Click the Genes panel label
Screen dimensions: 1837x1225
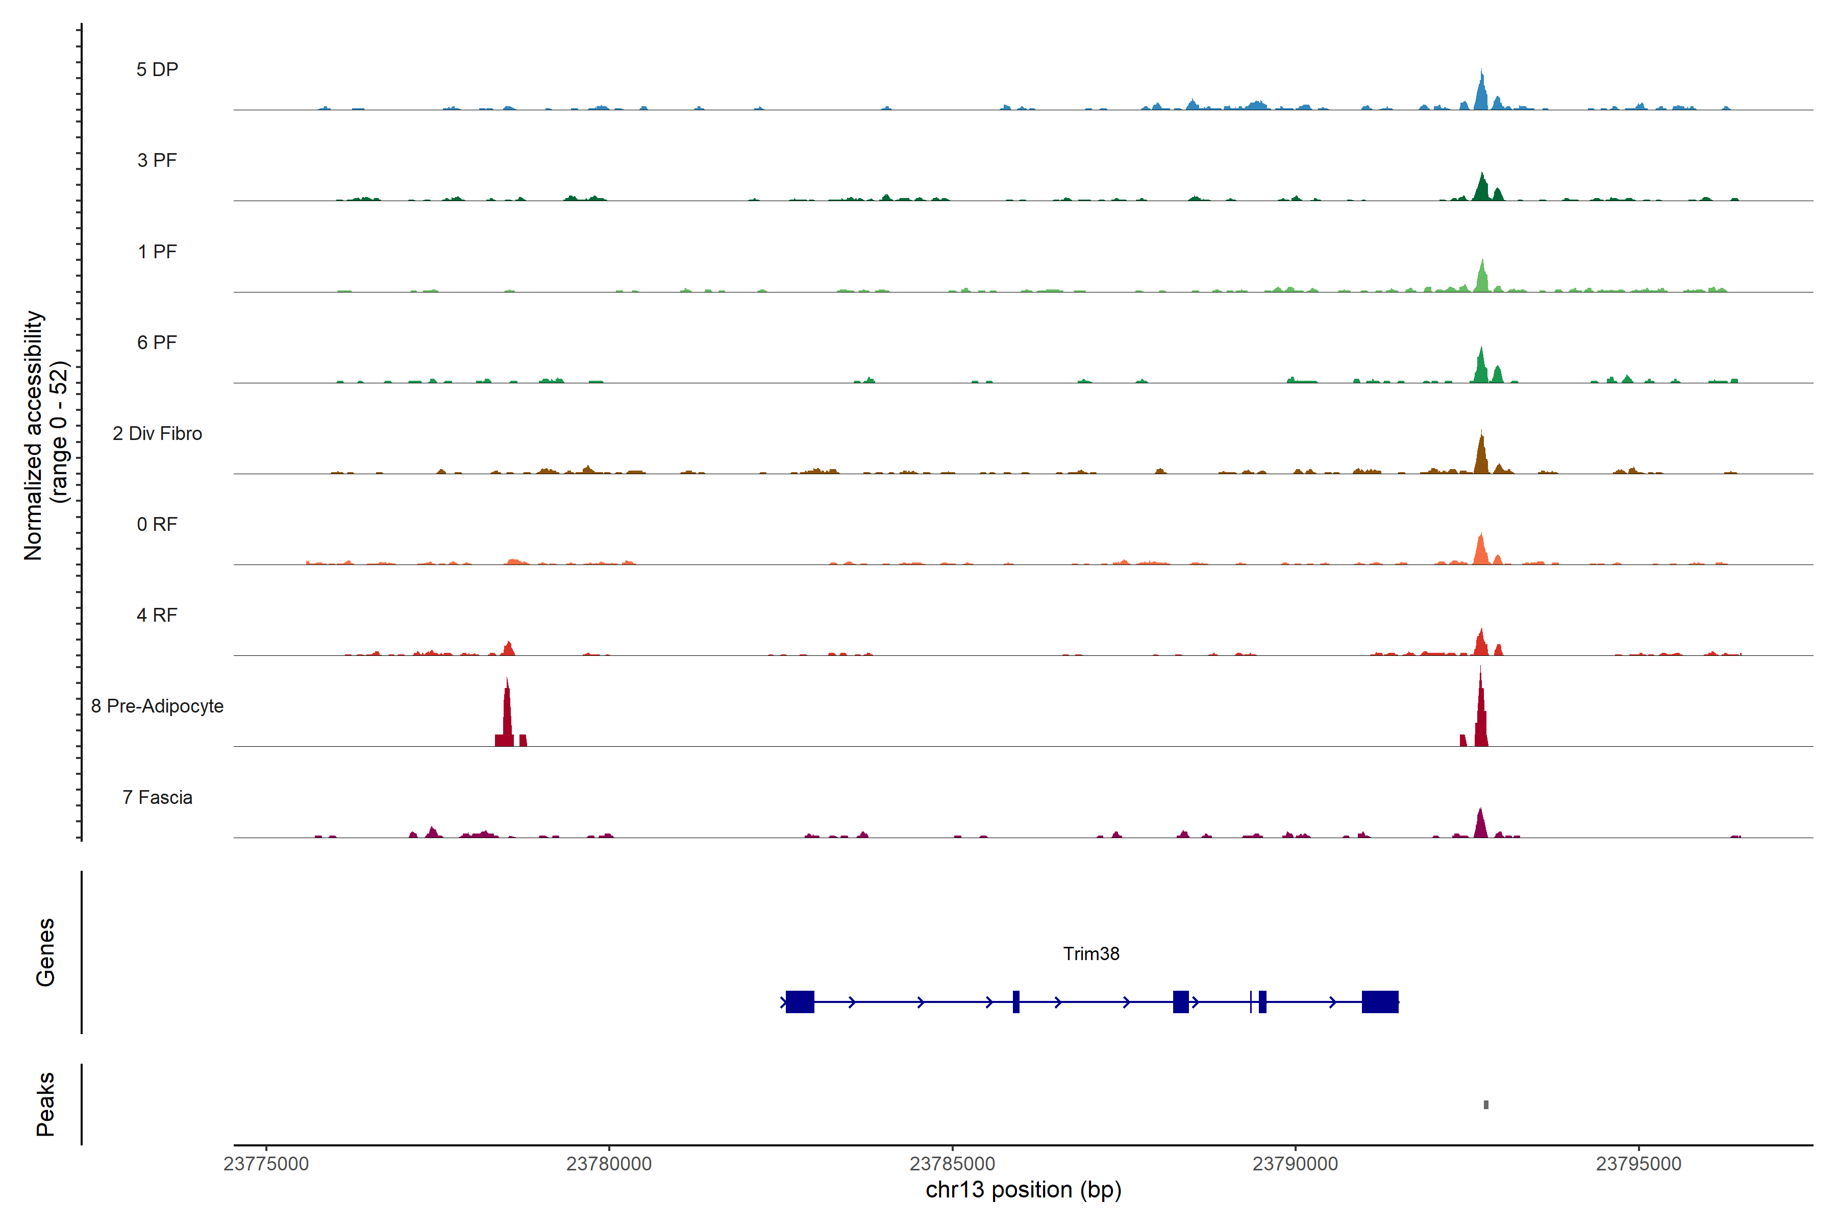[45, 952]
